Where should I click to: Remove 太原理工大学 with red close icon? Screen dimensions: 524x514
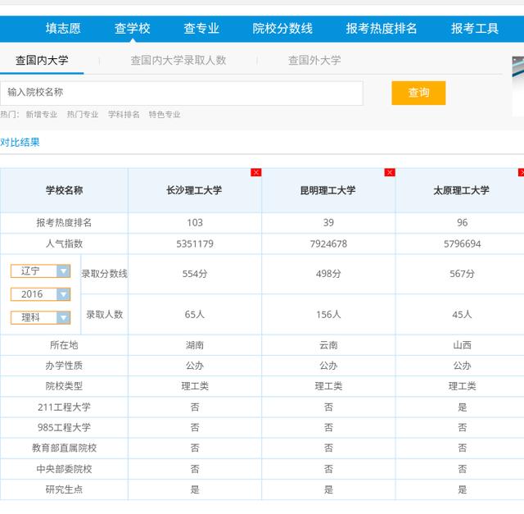pyautogui.click(x=521, y=172)
